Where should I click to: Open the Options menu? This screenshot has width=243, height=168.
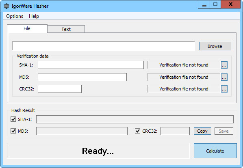click(15, 16)
